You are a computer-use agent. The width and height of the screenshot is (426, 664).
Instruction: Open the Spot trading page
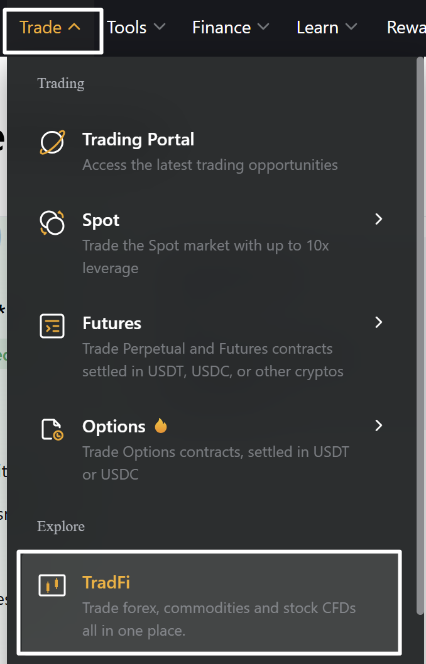[101, 220]
